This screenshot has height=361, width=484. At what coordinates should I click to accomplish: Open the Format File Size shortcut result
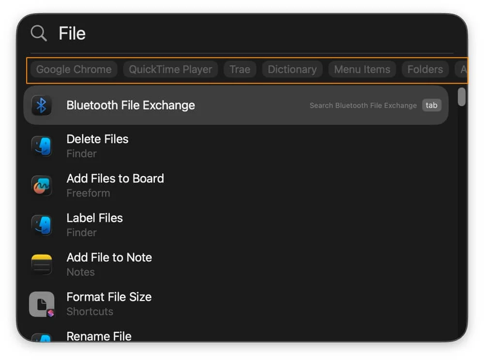click(109, 297)
